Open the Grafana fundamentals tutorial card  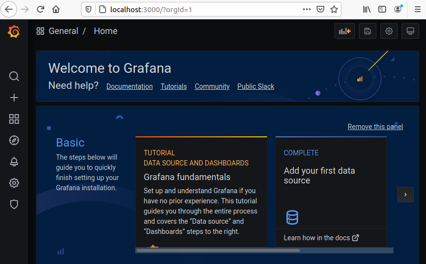[x=201, y=192]
